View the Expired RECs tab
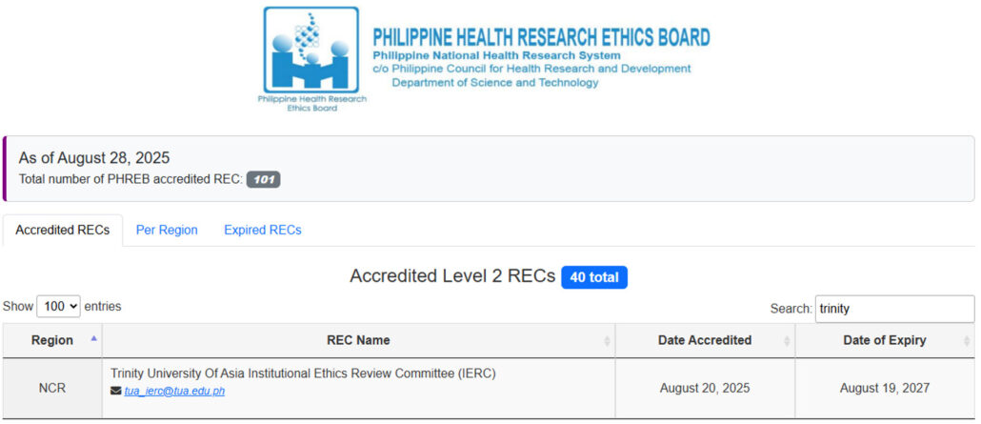 click(263, 231)
